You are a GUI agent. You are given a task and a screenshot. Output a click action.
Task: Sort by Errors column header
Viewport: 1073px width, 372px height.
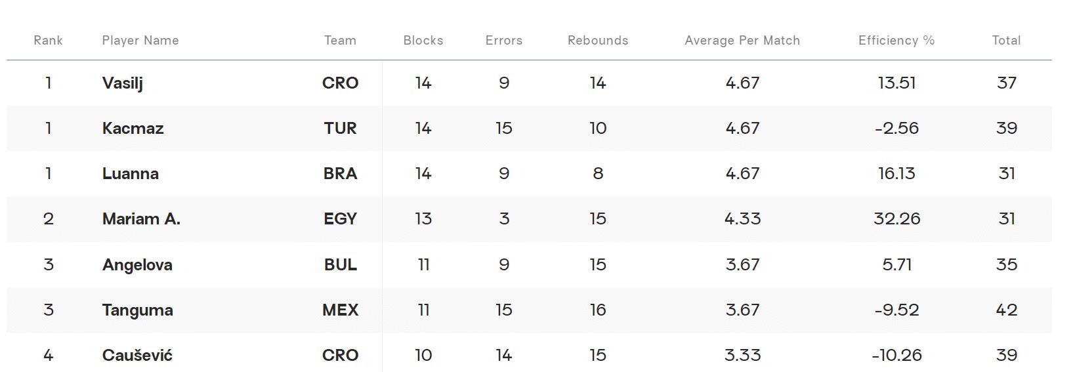(x=504, y=40)
